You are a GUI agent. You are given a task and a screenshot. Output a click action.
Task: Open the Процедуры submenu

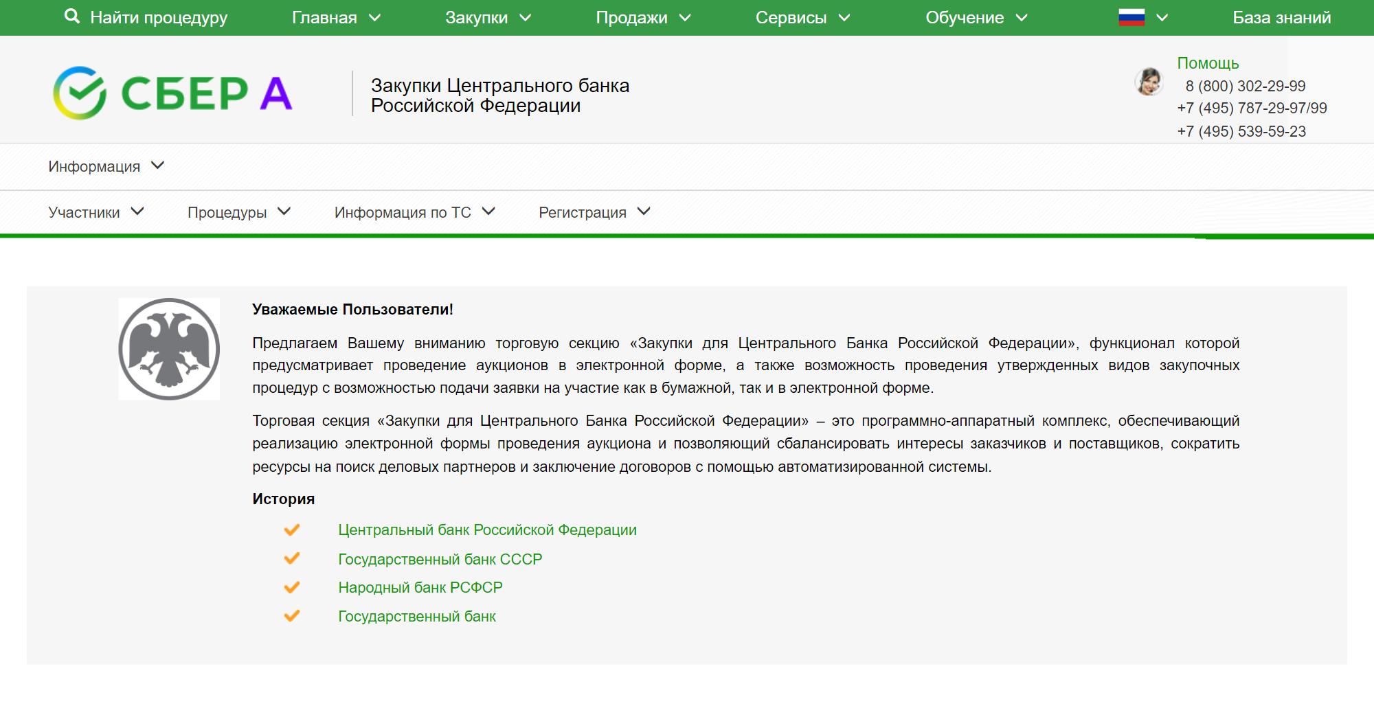227,213
